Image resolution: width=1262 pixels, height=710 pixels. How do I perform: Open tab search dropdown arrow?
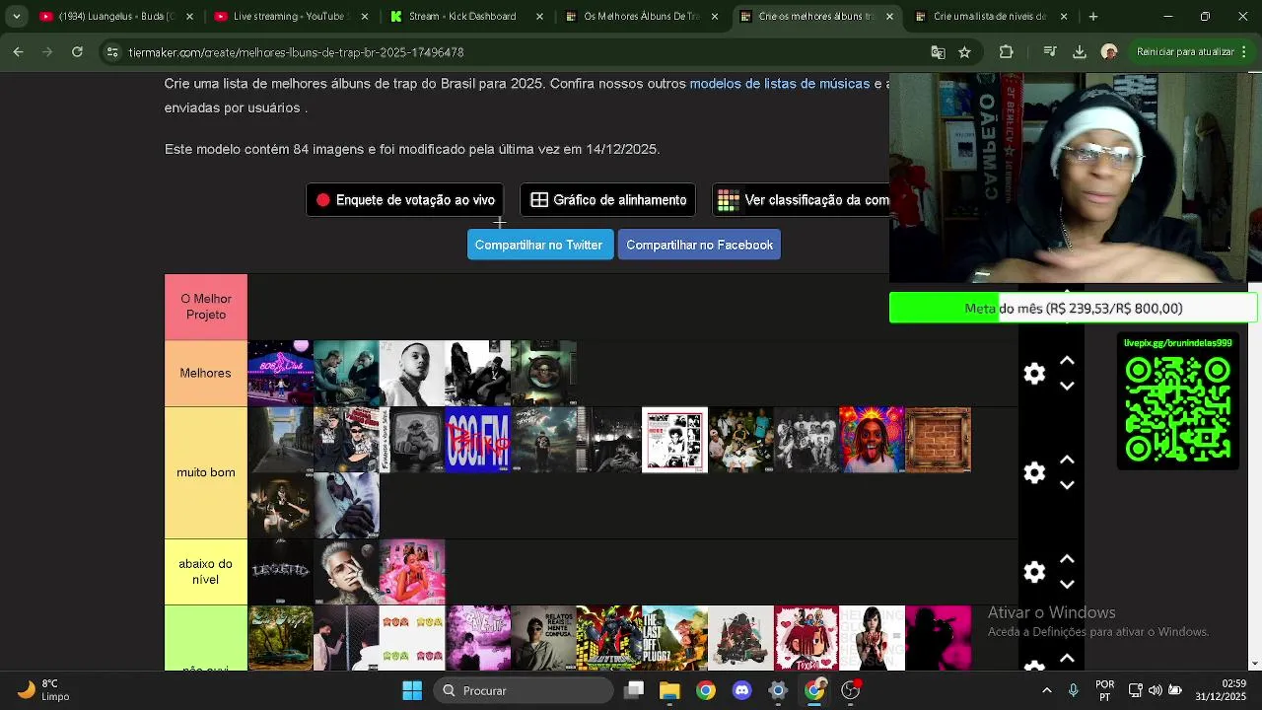point(16,17)
